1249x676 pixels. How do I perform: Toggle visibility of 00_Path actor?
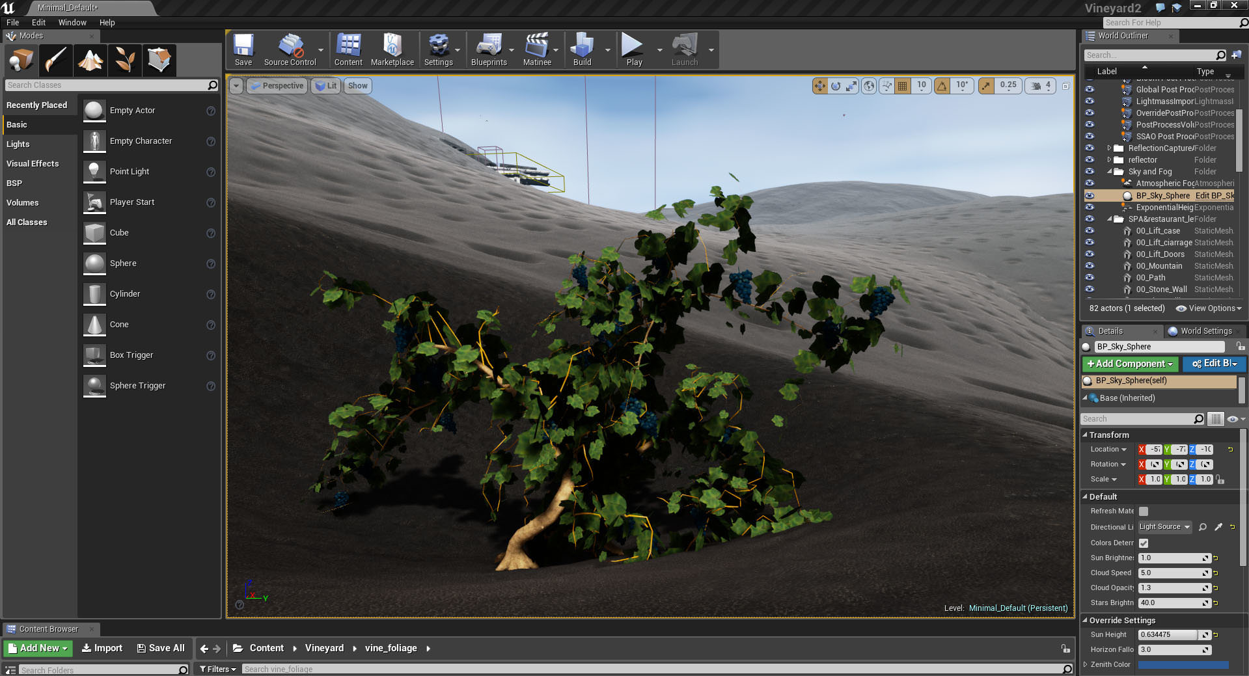coord(1090,277)
